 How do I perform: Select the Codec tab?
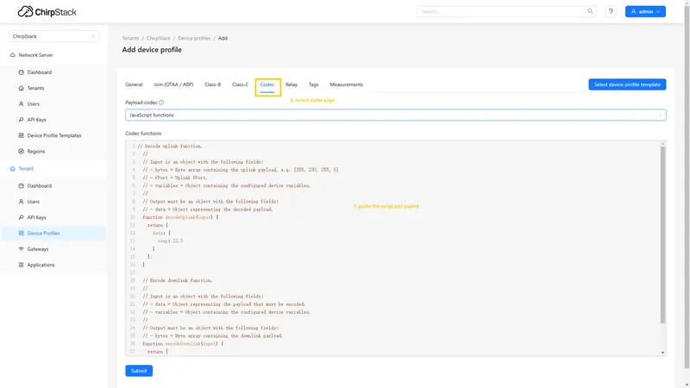tap(267, 84)
